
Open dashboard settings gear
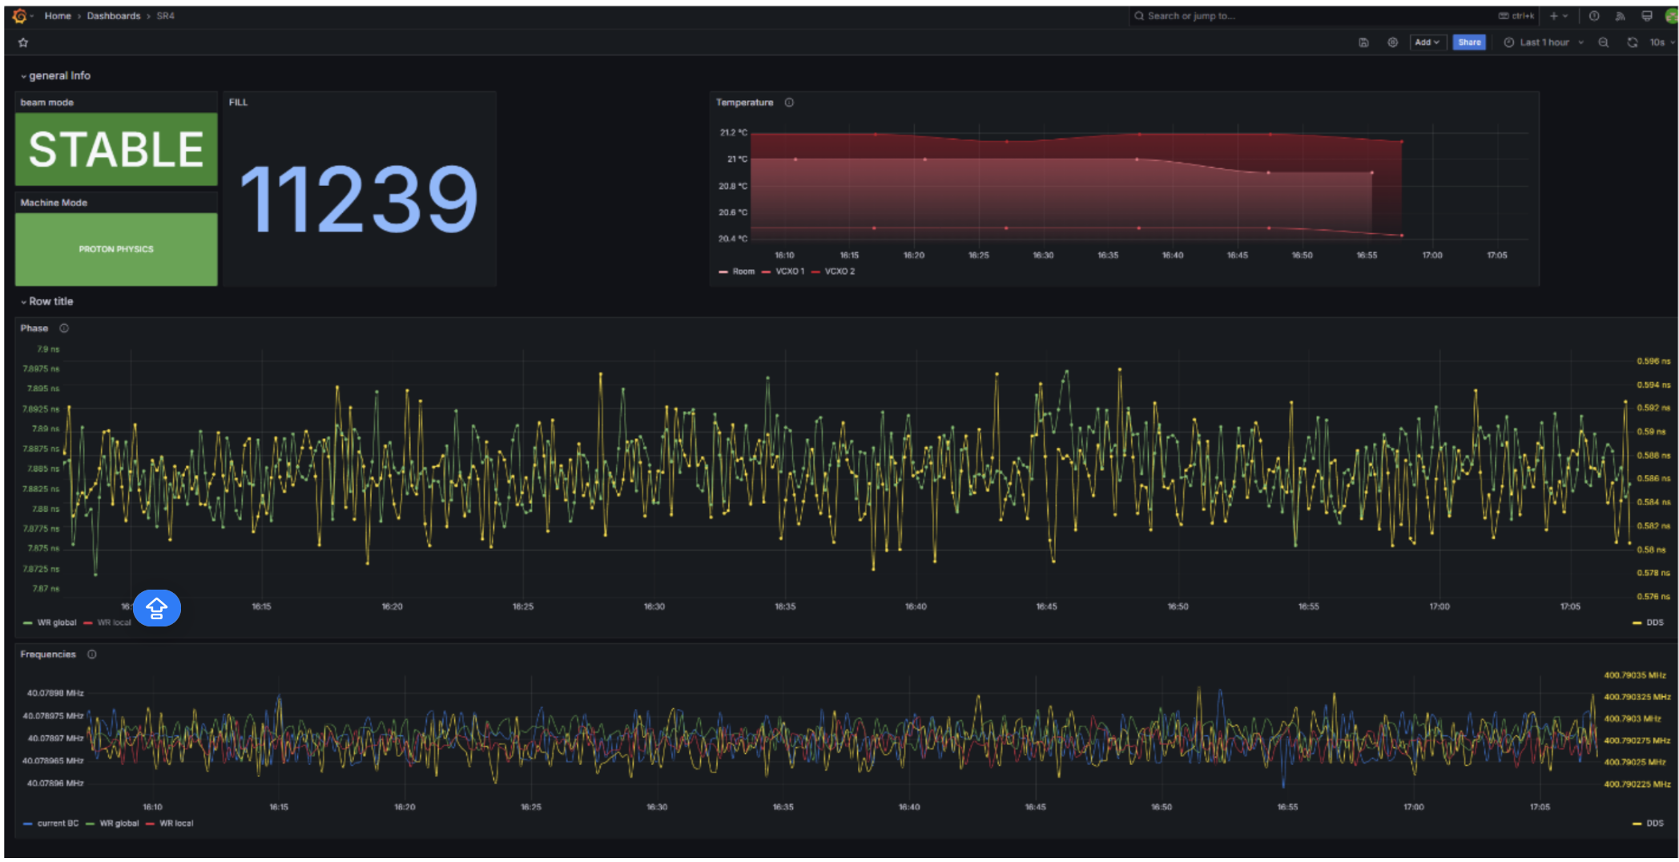[1393, 42]
